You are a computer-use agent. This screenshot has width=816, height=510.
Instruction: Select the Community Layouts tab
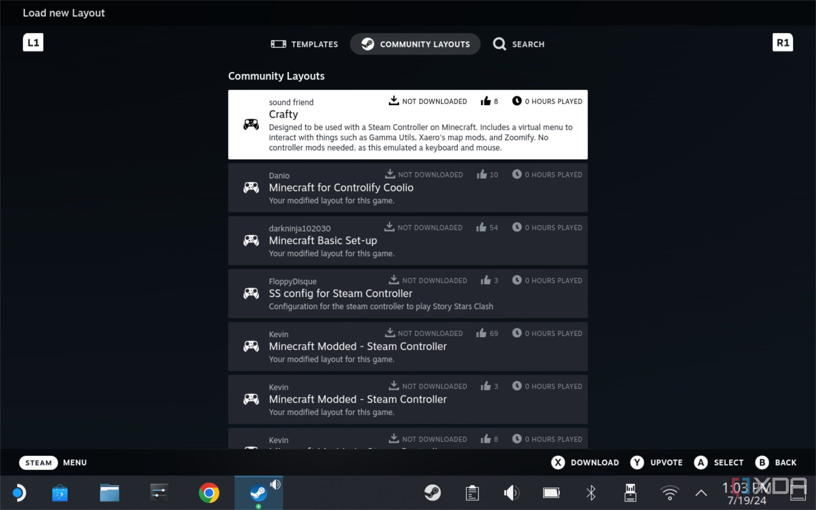pos(415,44)
